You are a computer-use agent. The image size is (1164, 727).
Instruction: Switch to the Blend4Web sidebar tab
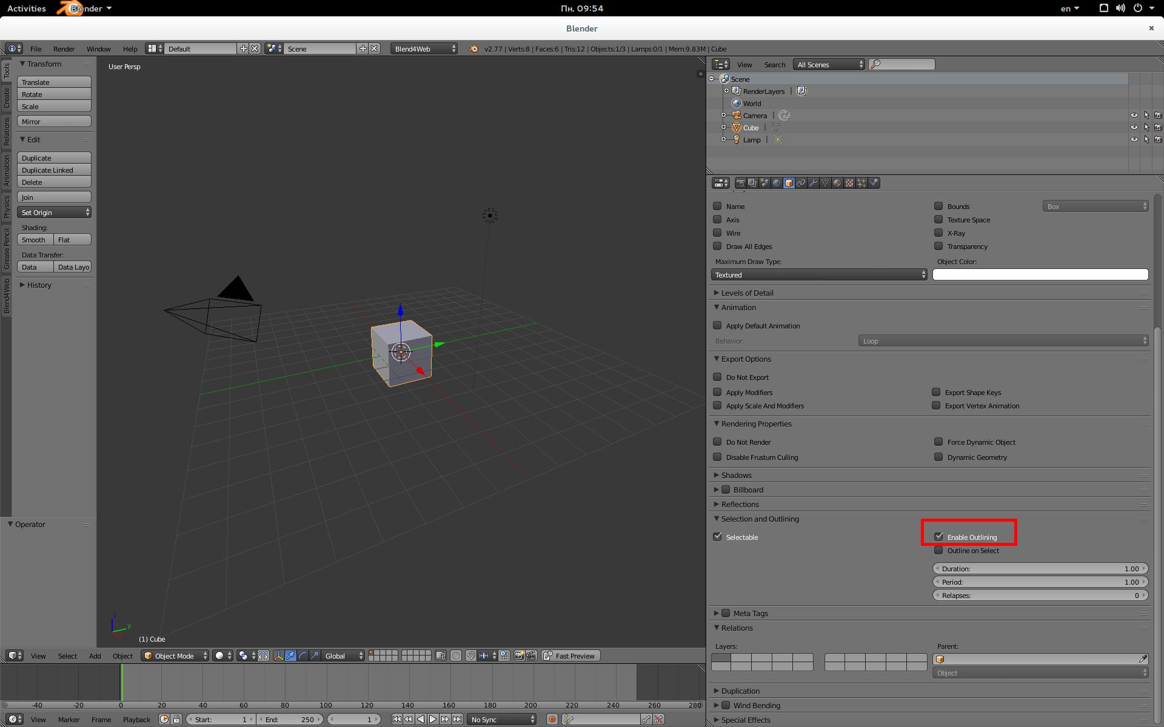pos(7,296)
